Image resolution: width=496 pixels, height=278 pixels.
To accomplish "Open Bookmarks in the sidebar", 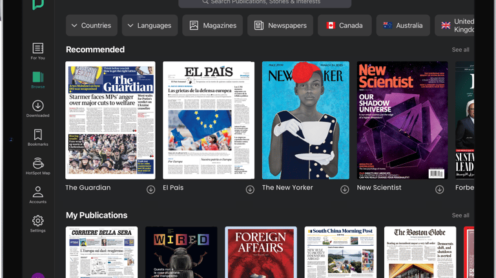I will 37,137.
